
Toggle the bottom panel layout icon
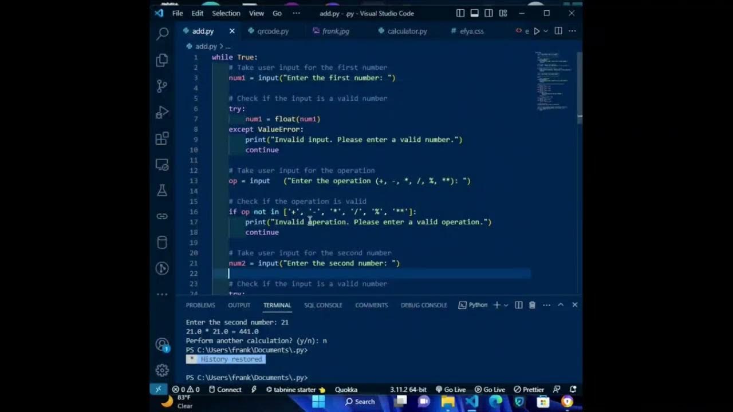(475, 13)
